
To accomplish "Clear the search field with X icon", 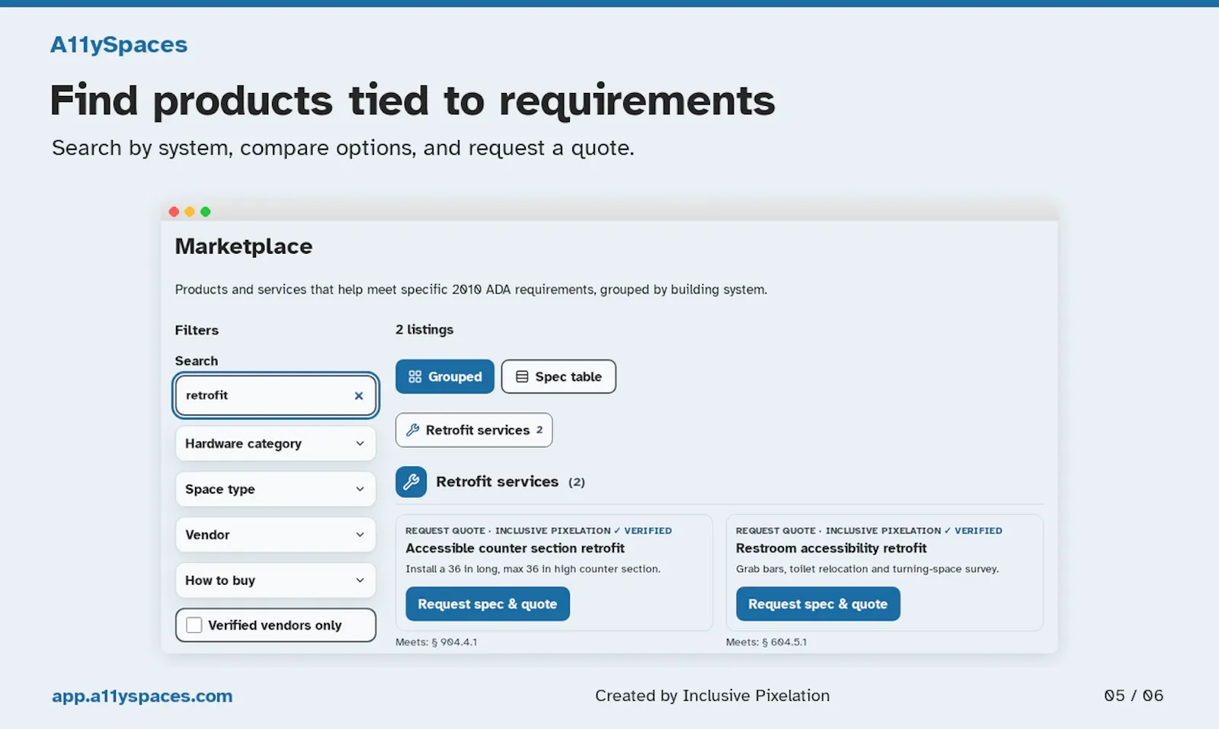I will (359, 395).
